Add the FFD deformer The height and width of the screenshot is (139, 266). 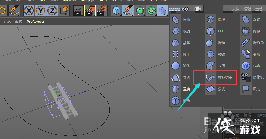click(x=215, y=31)
